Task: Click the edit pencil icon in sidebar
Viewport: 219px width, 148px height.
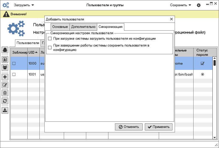Action: pyautogui.click(x=5, y=85)
